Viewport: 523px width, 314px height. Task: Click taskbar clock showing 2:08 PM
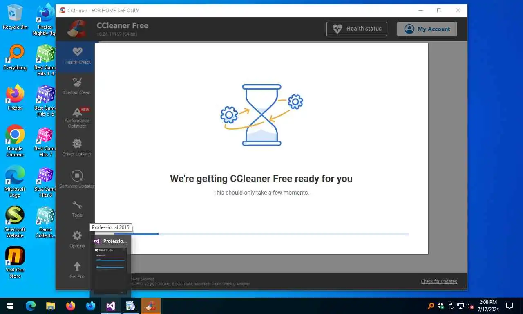click(x=487, y=306)
